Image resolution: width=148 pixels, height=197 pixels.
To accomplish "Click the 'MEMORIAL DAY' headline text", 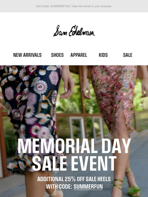I will pos(74,146).
